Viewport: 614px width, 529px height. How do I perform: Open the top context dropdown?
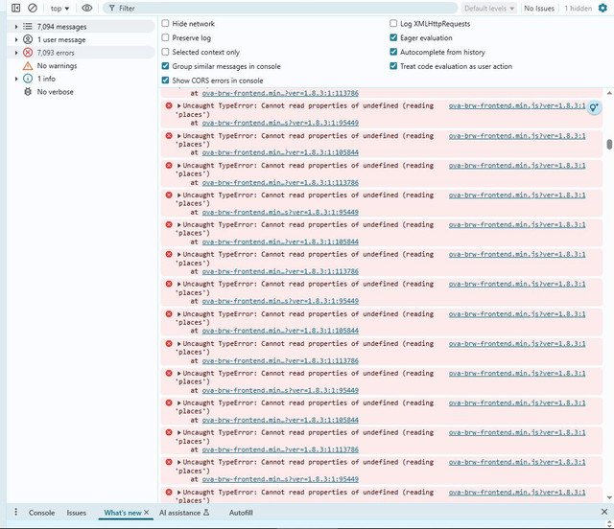point(59,9)
